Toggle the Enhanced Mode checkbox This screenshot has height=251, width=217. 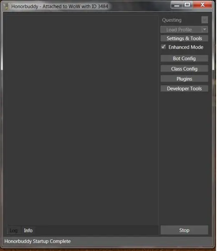click(163, 47)
